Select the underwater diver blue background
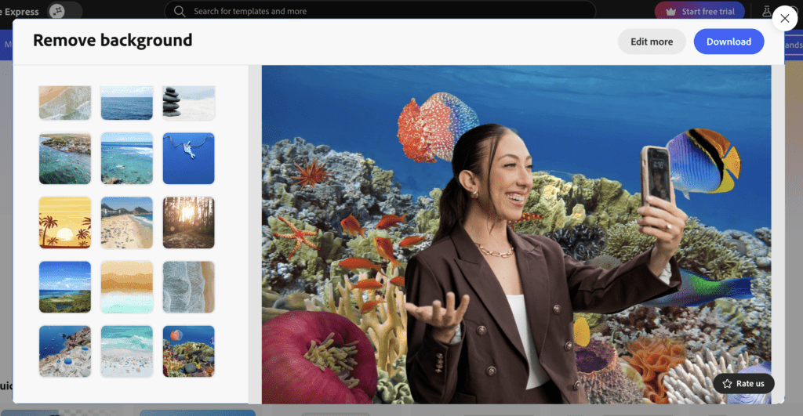Screen dimensions: 803x416 188,158
